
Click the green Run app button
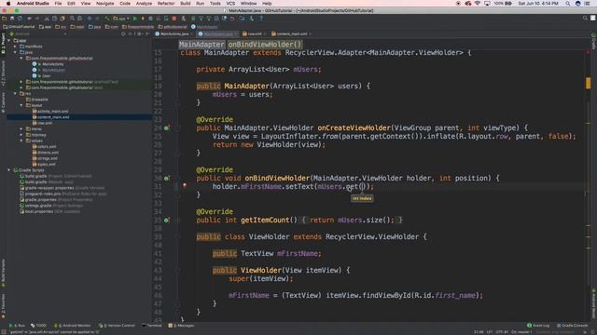click(134, 19)
